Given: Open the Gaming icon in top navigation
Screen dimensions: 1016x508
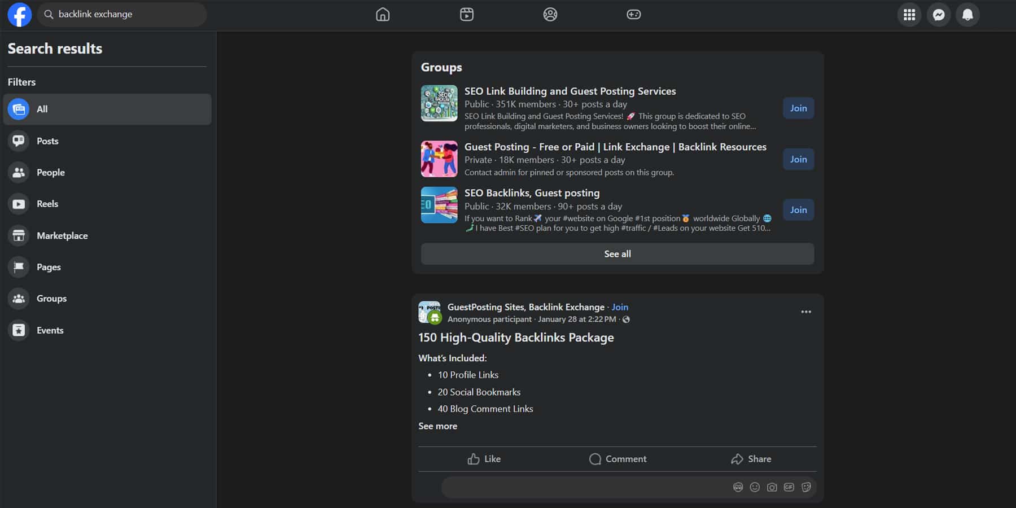Looking at the screenshot, I should [634, 14].
